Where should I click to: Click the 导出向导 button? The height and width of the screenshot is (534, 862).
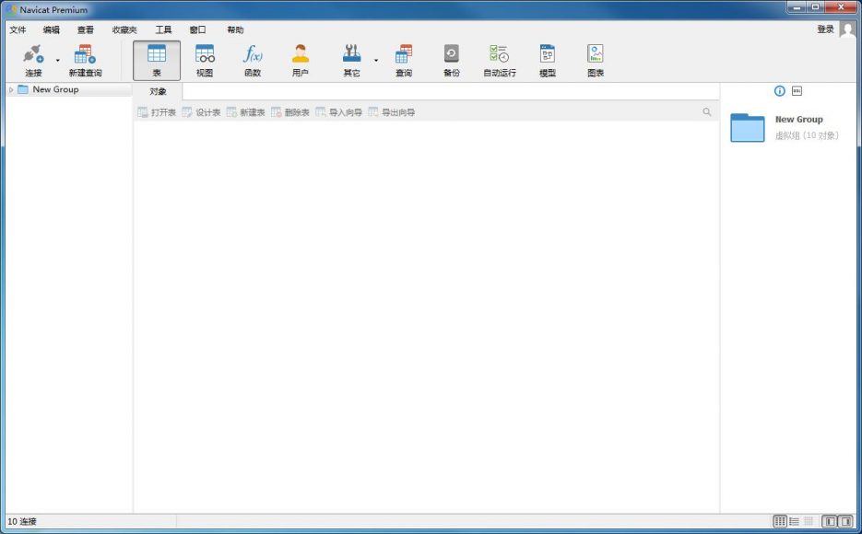tap(392, 112)
